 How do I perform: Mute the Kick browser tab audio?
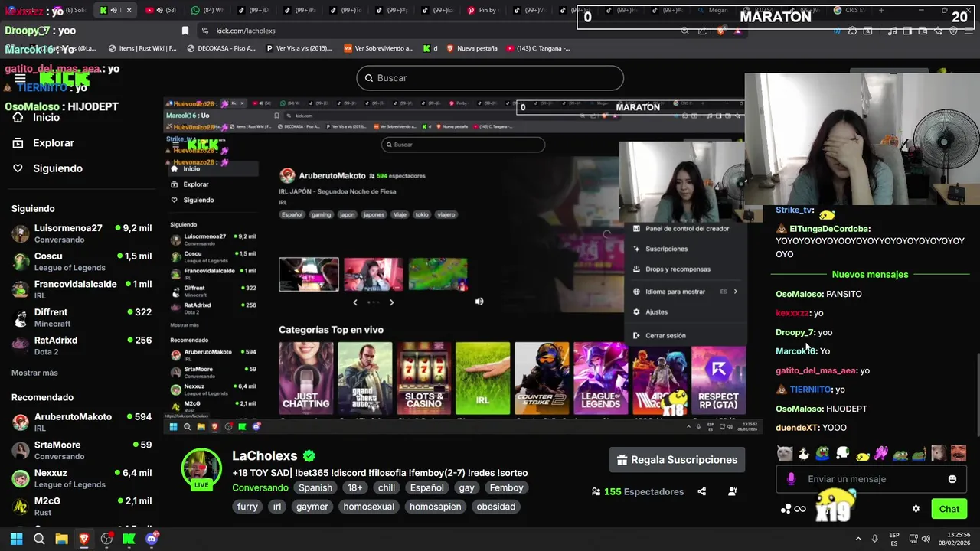point(114,11)
